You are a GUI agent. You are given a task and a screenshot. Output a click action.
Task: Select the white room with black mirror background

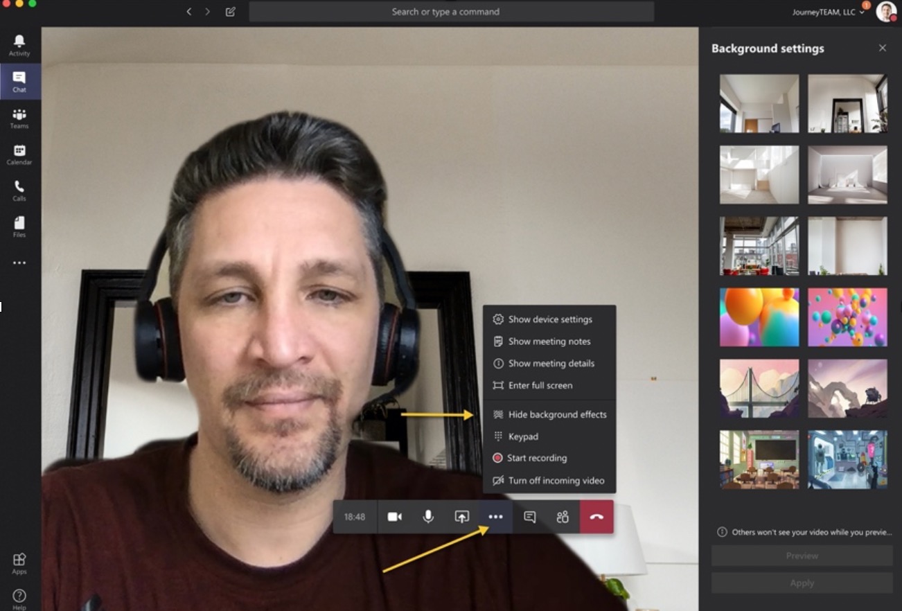[847, 103]
